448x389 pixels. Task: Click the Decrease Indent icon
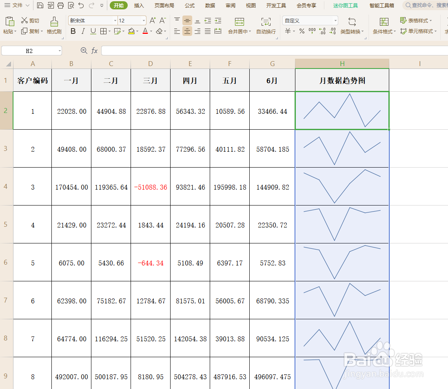[208, 20]
